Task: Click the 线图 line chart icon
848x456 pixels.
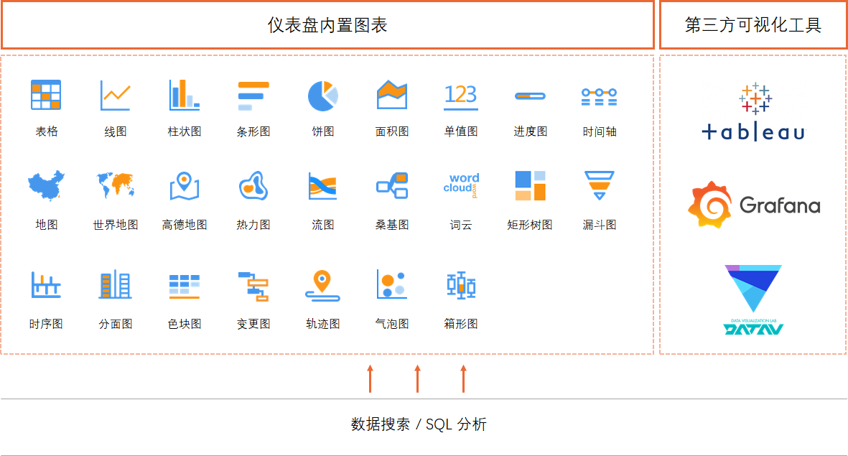Action: [115, 96]
